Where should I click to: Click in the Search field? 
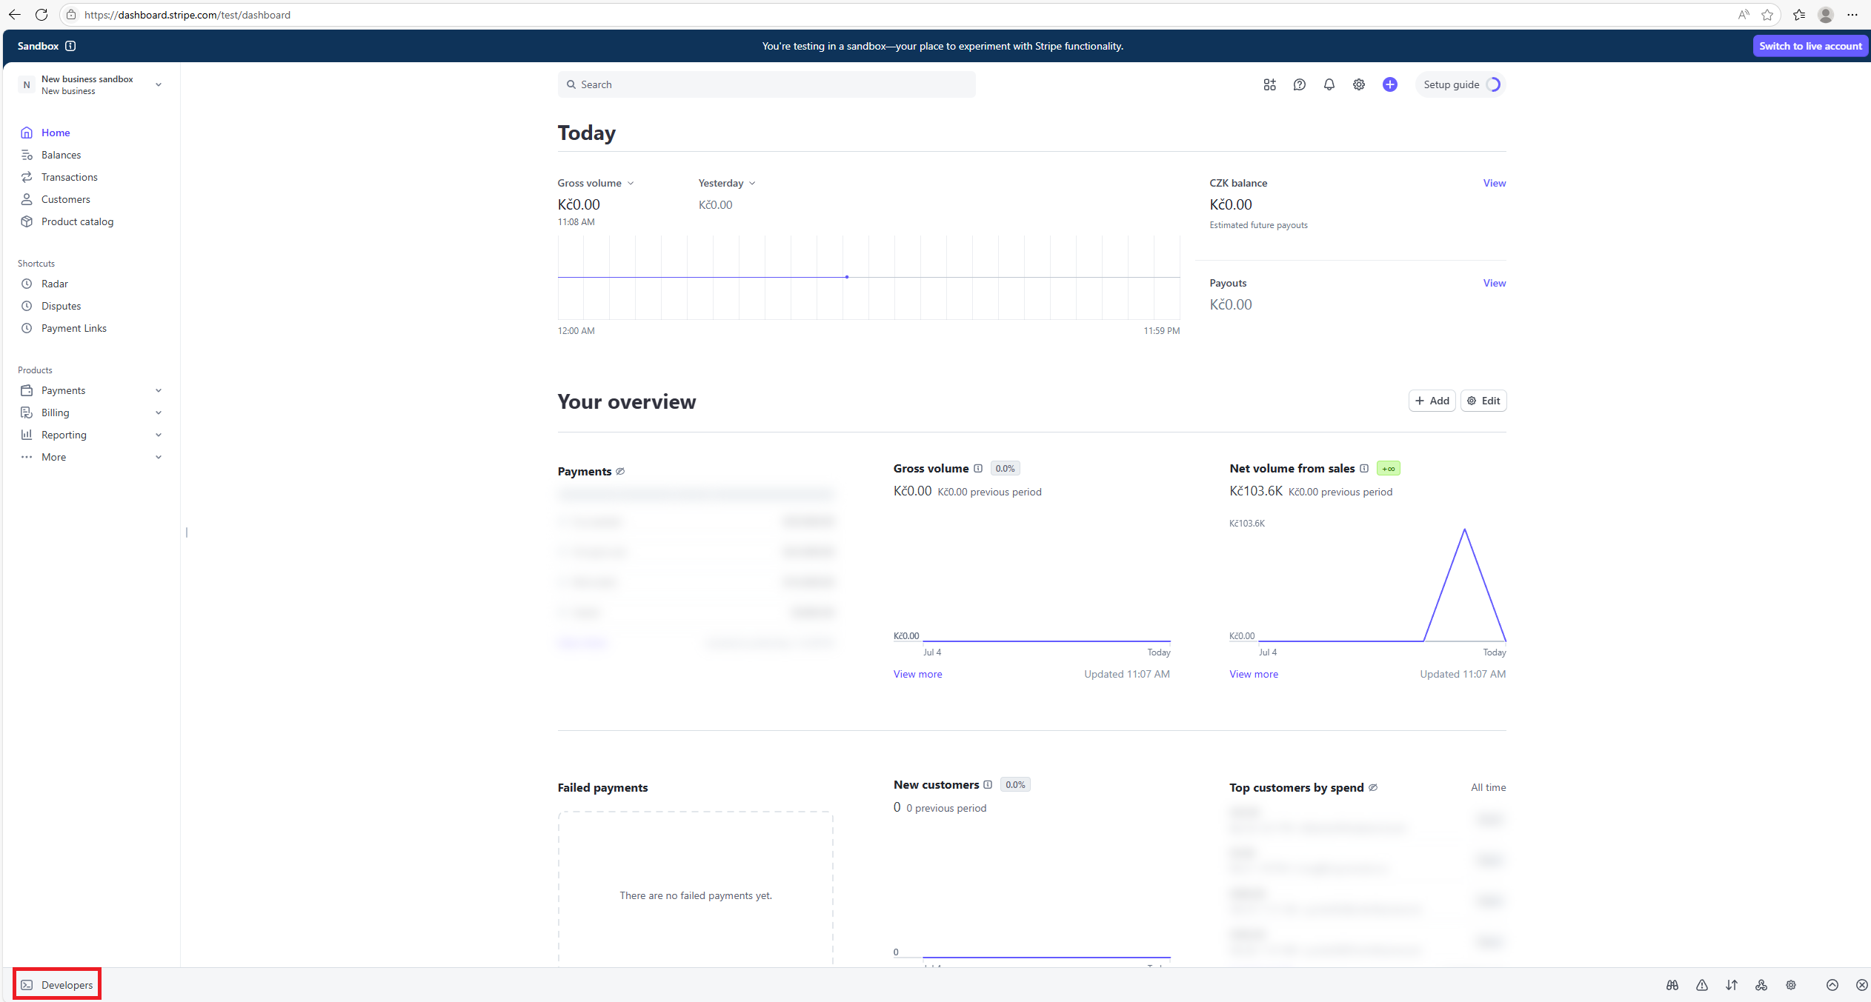tap(766, 84)
